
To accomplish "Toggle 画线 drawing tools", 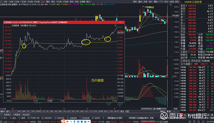I will click(x=156, y=2).
